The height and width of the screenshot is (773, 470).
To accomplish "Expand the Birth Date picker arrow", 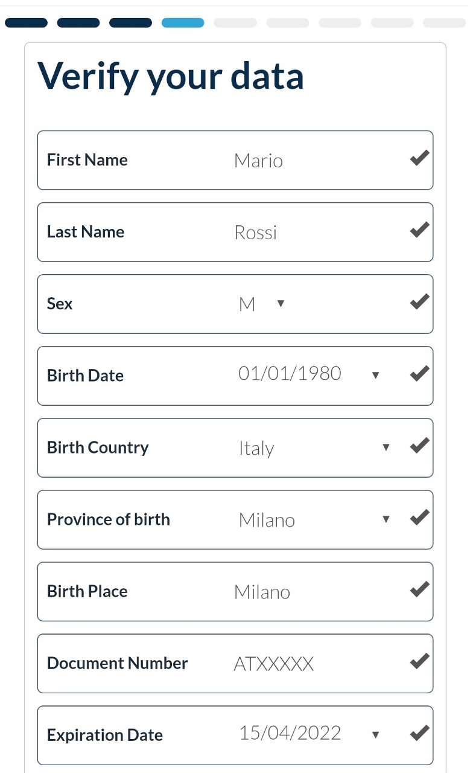I will (375, 376).
